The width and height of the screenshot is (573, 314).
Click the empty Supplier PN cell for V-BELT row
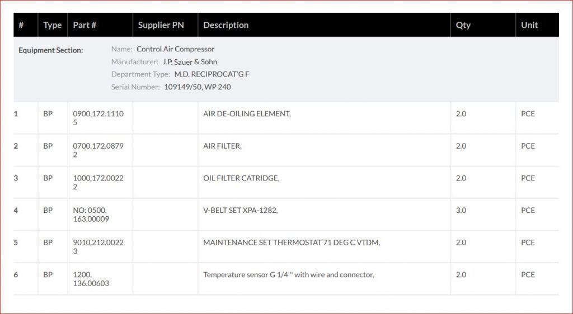coord(165,215)
